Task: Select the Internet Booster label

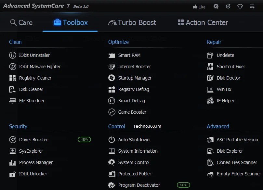Action: 135,67
